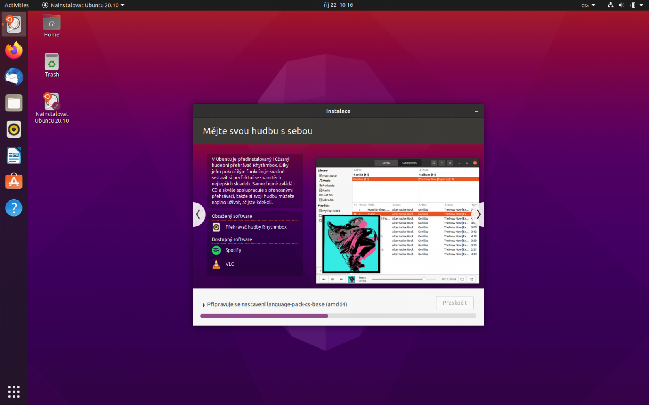Pause the playing track Tranz

[332, 279]
